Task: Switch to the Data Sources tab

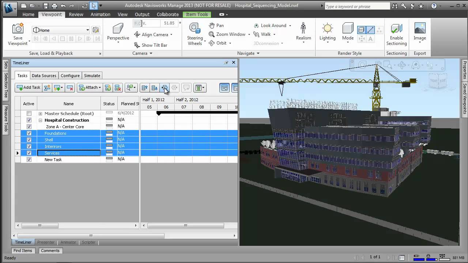Action: (44, 76)
